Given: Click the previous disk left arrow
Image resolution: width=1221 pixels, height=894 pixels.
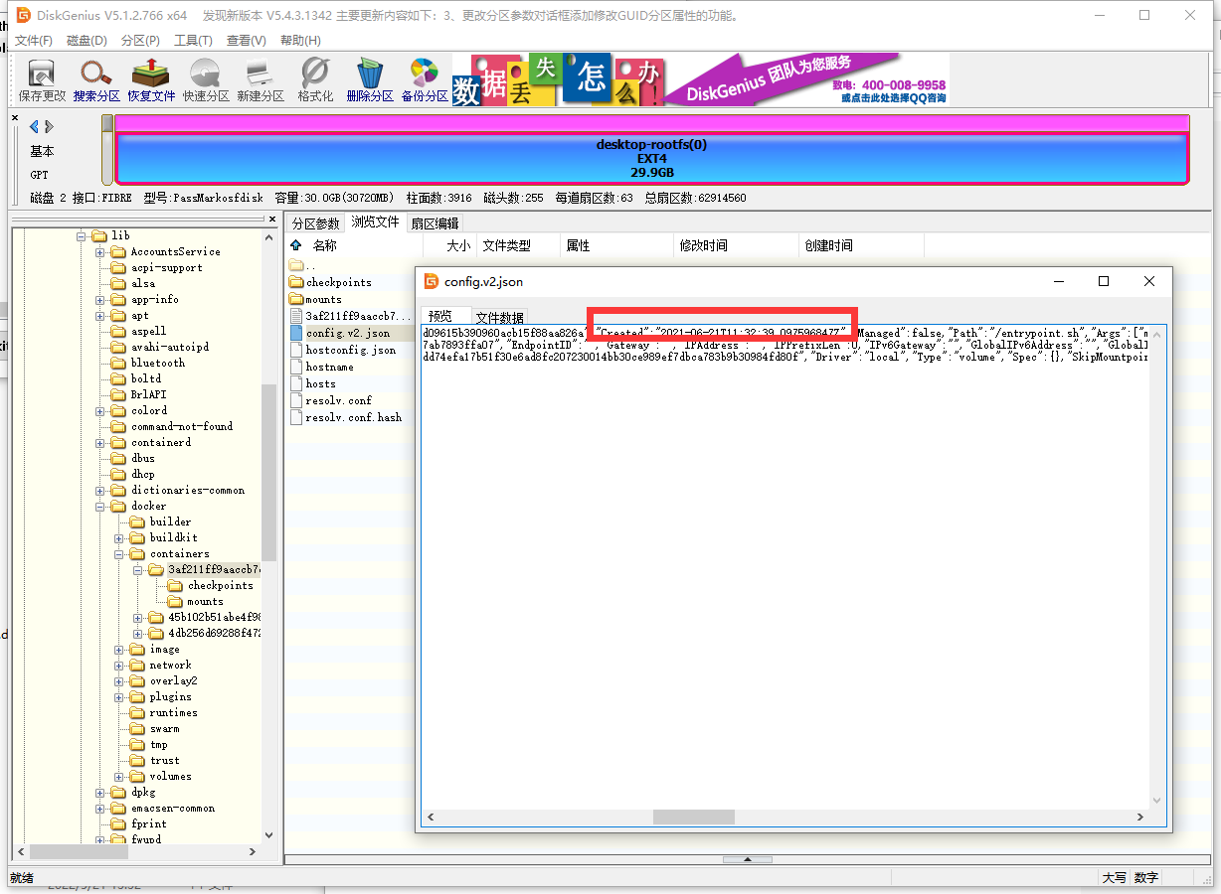Looking at the screenshot, I should pos(34,126).
